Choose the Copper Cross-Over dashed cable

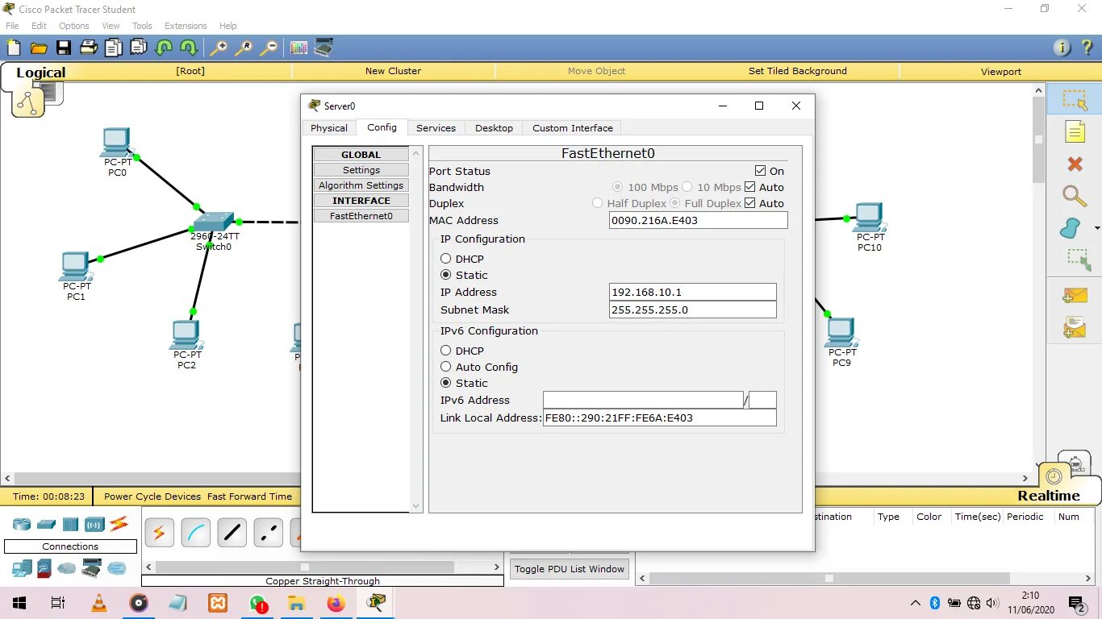tap(268, 533)
